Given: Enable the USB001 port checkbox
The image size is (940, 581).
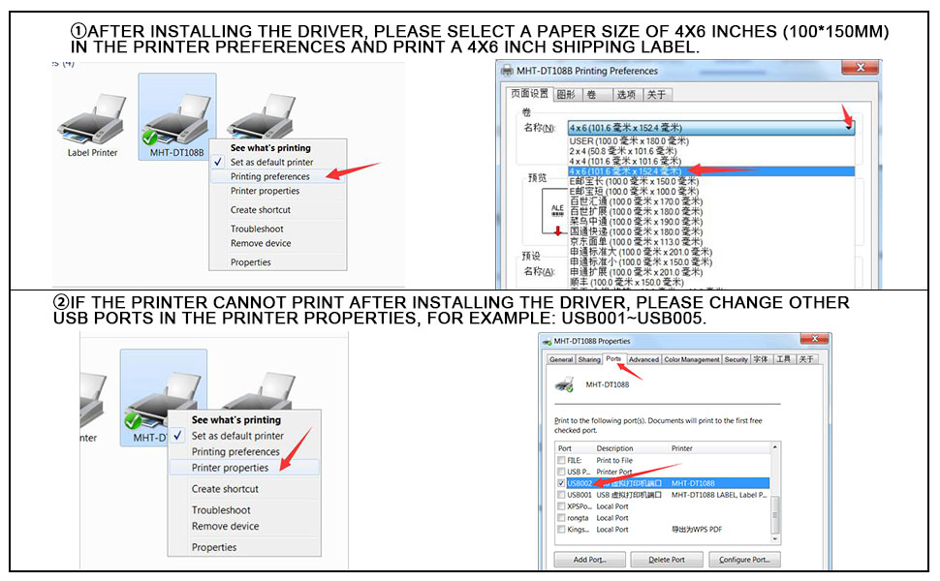Looking at the screenshot, I should tap(561, 495).
